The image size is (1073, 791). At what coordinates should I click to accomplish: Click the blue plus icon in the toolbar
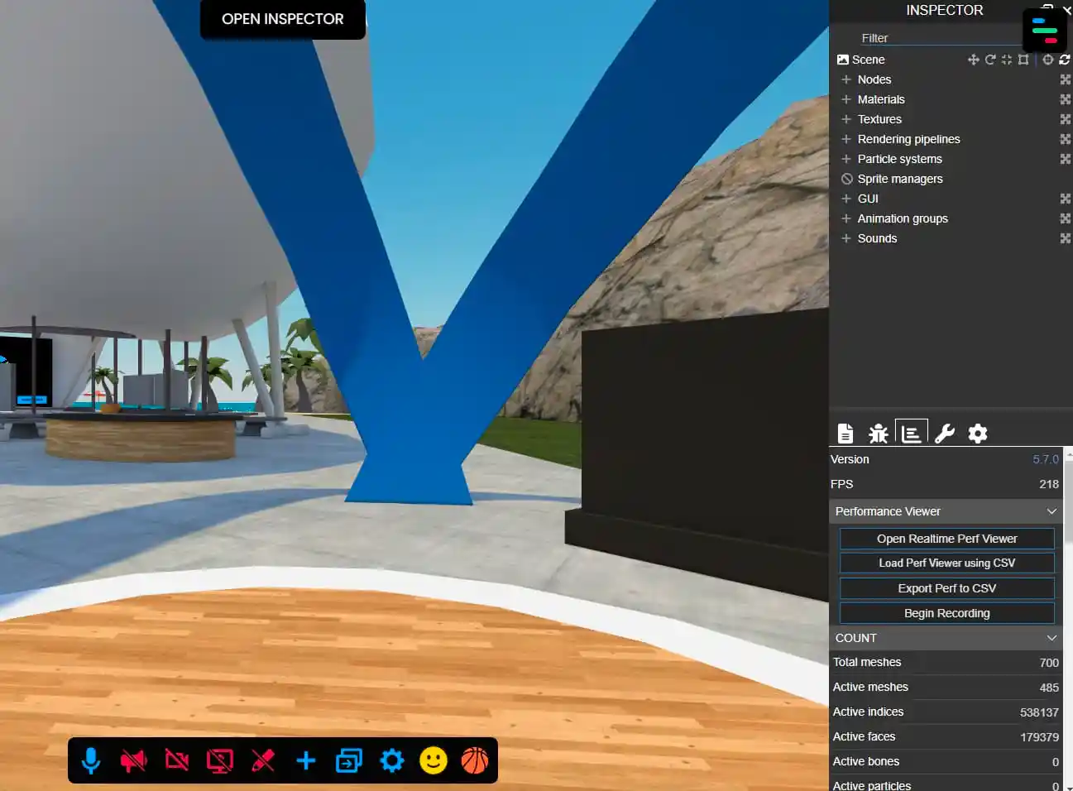306,760
